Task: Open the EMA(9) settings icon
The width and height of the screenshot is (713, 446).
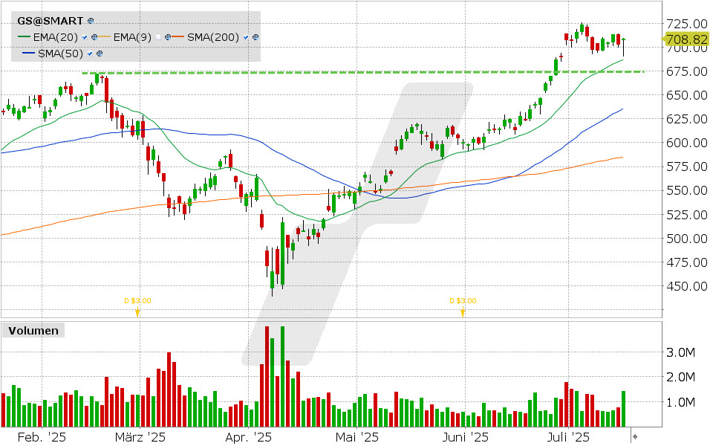Action: click(x=168, y=37)
